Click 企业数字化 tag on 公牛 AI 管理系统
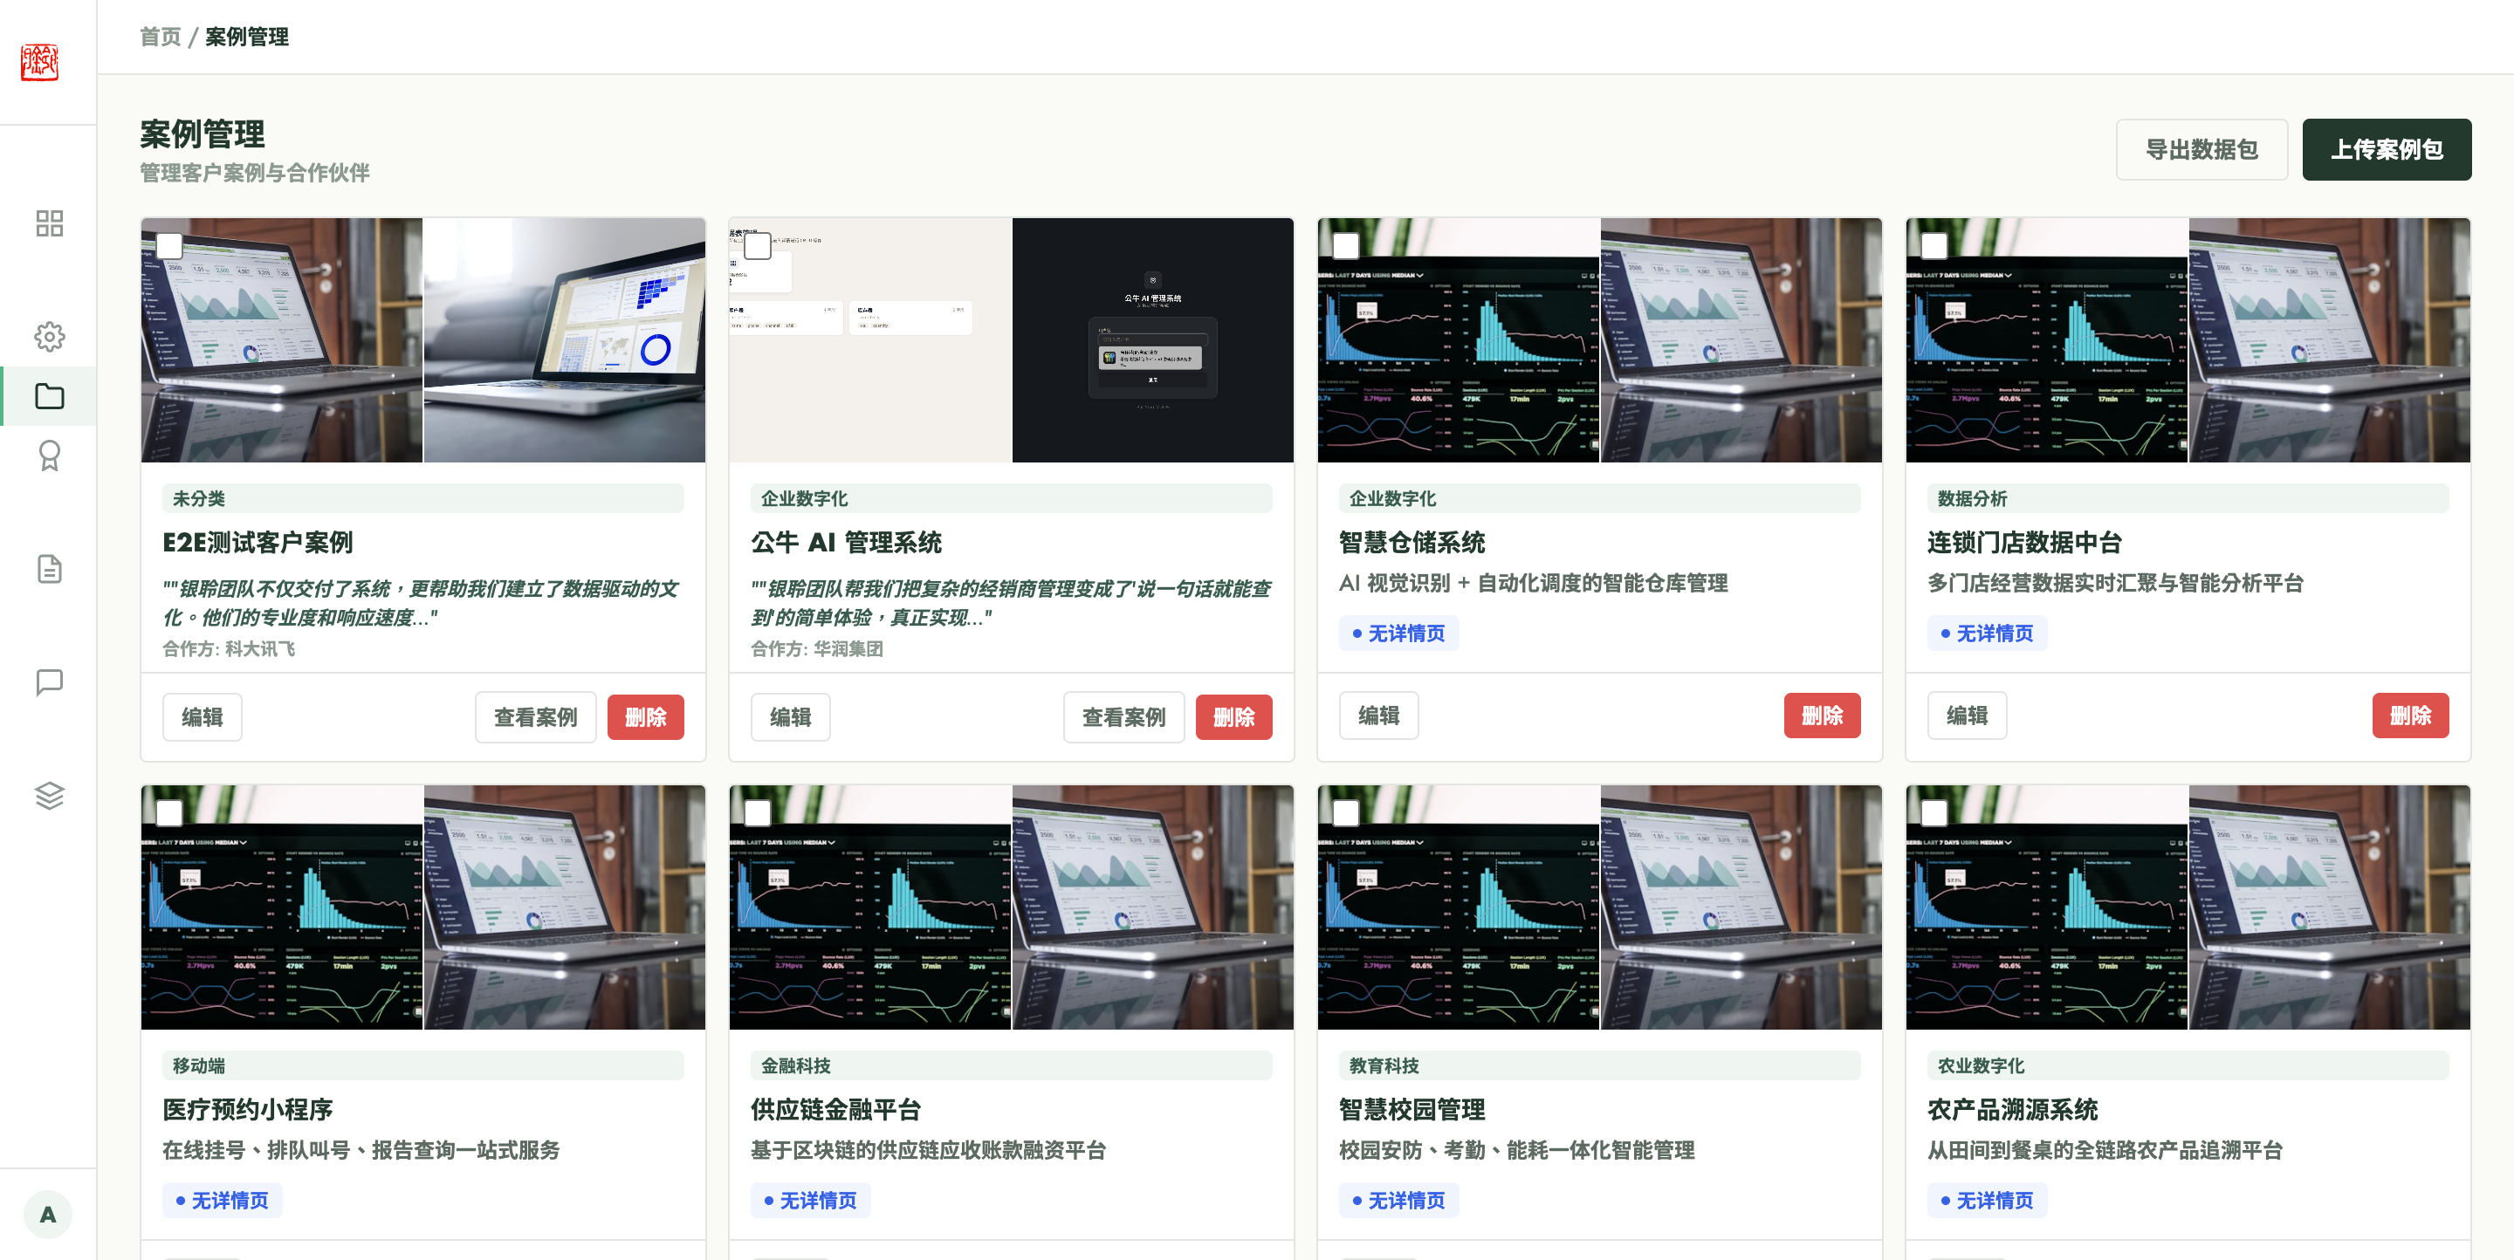The image size is (2514, 1260). (x=1011, y=498)
